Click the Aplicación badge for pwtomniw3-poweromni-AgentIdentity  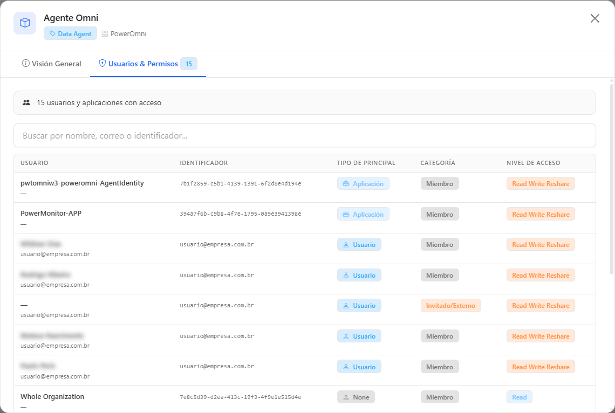[363, 183]
